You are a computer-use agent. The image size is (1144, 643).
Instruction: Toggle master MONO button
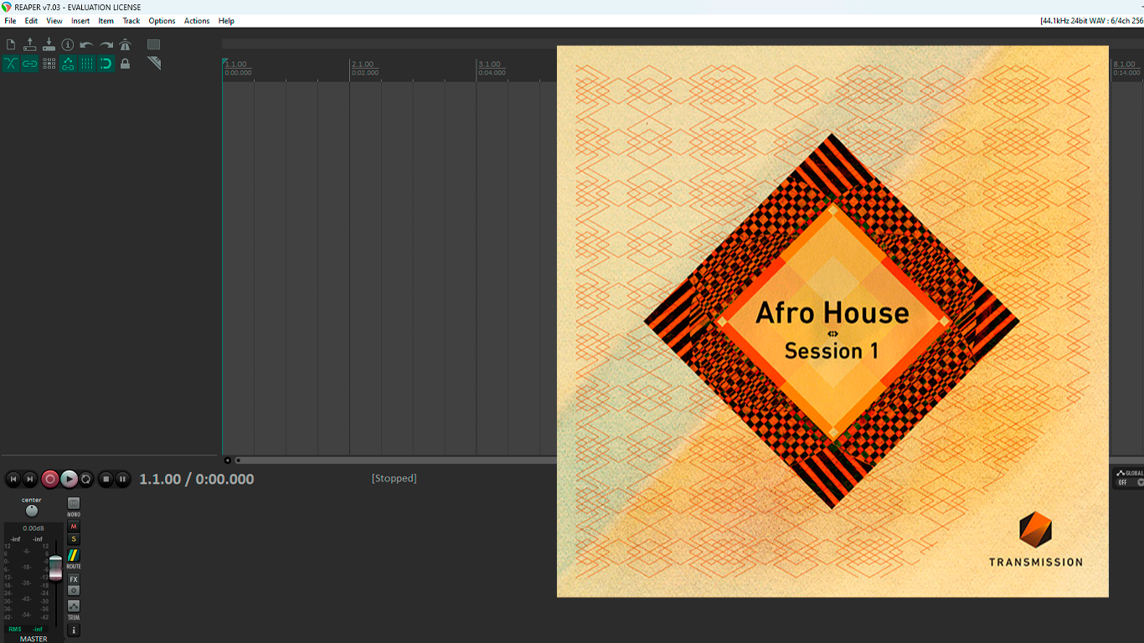click(x=74, y=503)
